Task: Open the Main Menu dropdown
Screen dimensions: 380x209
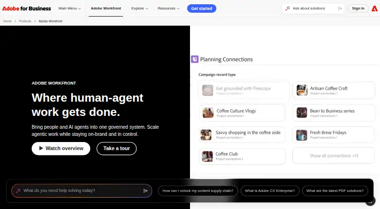Action: 69,9
